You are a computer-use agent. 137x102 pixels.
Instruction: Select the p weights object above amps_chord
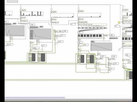[x=125, y=10]
